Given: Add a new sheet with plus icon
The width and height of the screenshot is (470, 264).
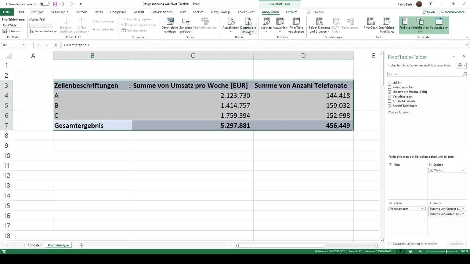Looking at the screenshot, I should (82, 245).
